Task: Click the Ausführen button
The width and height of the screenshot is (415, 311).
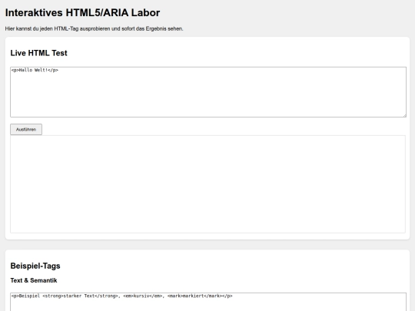Action: click(26, 129)
